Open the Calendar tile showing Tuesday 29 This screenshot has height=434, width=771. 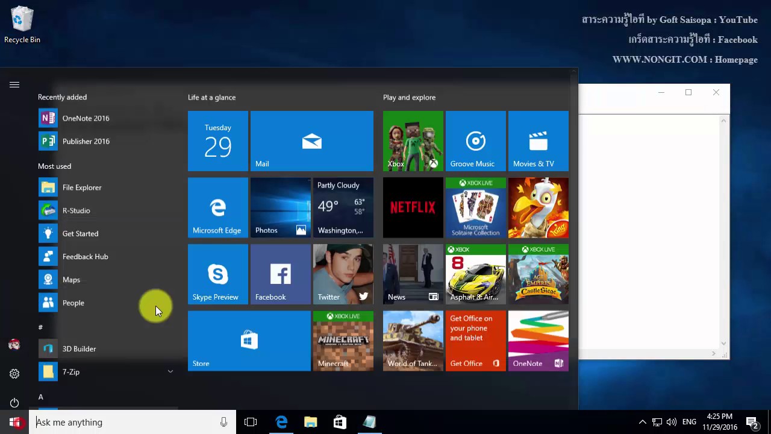pos(218,141)
